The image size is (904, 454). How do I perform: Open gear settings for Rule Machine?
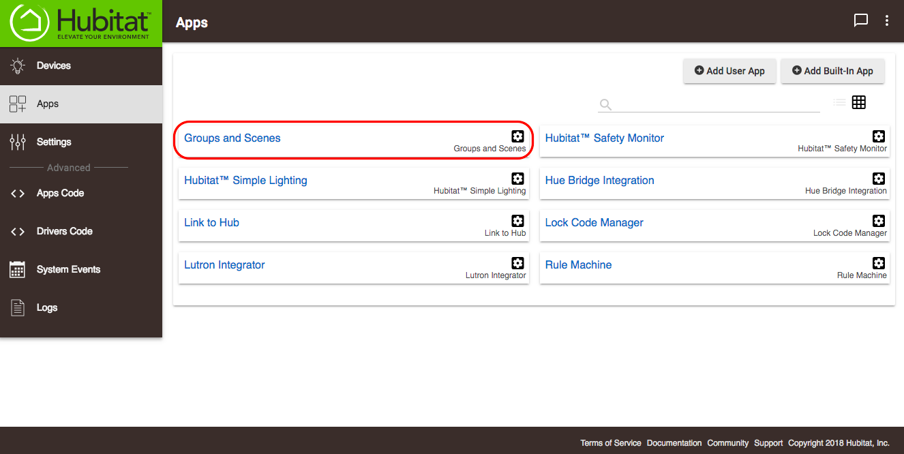tap(879, 263)
